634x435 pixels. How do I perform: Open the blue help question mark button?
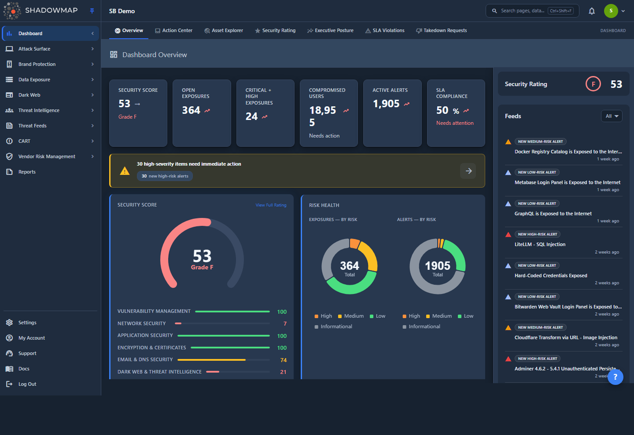tap(615, 377)
